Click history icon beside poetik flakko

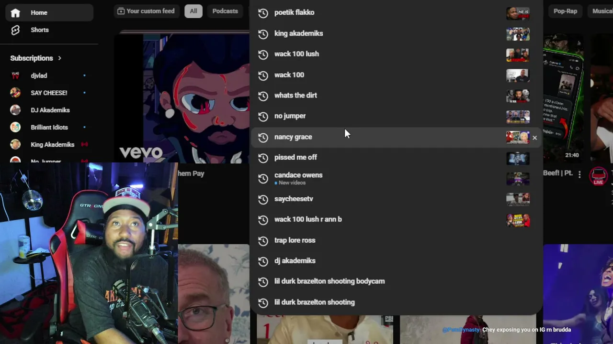pyautogui.click(x=263, y=13)
